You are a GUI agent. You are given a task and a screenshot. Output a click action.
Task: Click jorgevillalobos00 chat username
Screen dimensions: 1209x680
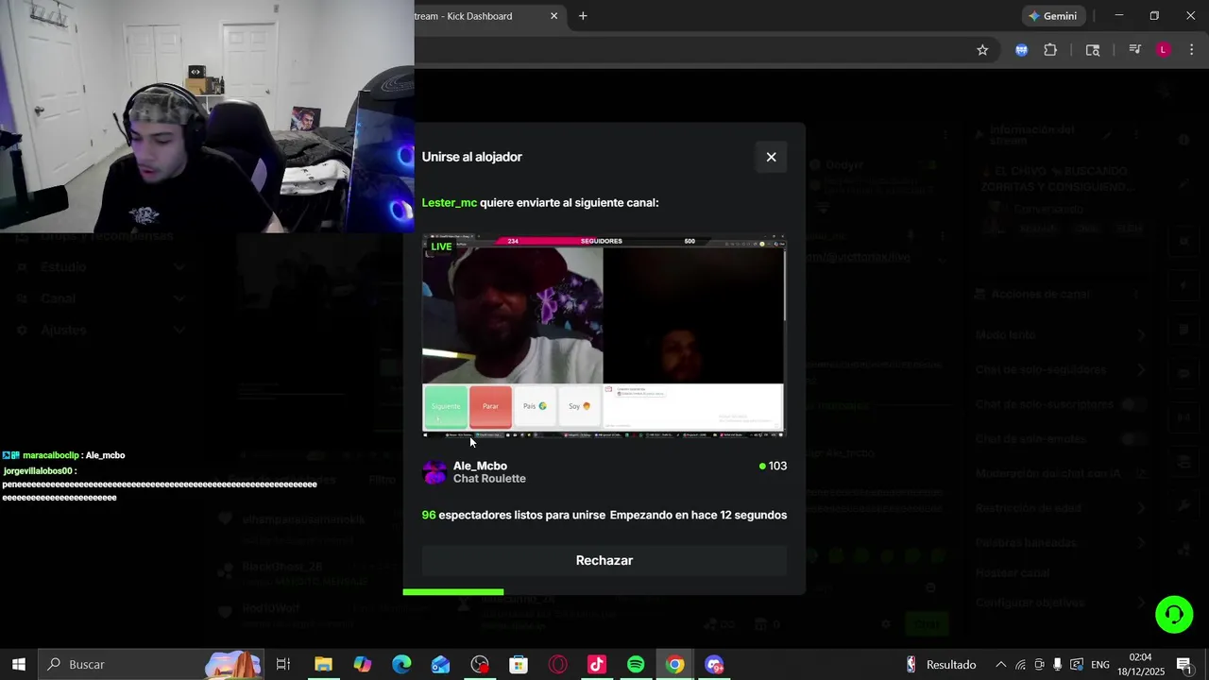point(38,470)
